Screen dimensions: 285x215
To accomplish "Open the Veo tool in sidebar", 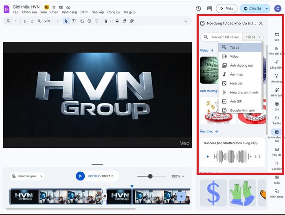I will point(276,36).
